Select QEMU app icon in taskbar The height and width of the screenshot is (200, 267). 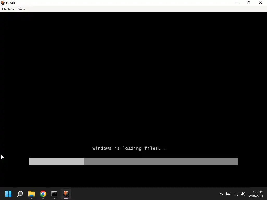coord(66,194)
